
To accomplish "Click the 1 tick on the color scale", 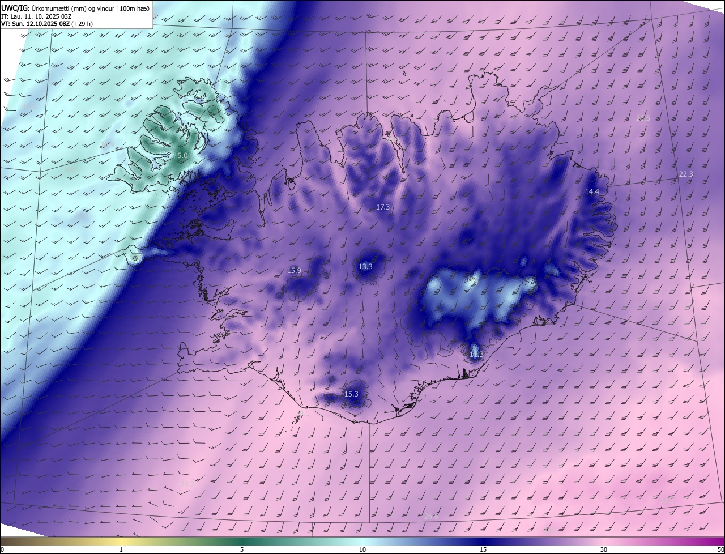I will pos(121,549).
